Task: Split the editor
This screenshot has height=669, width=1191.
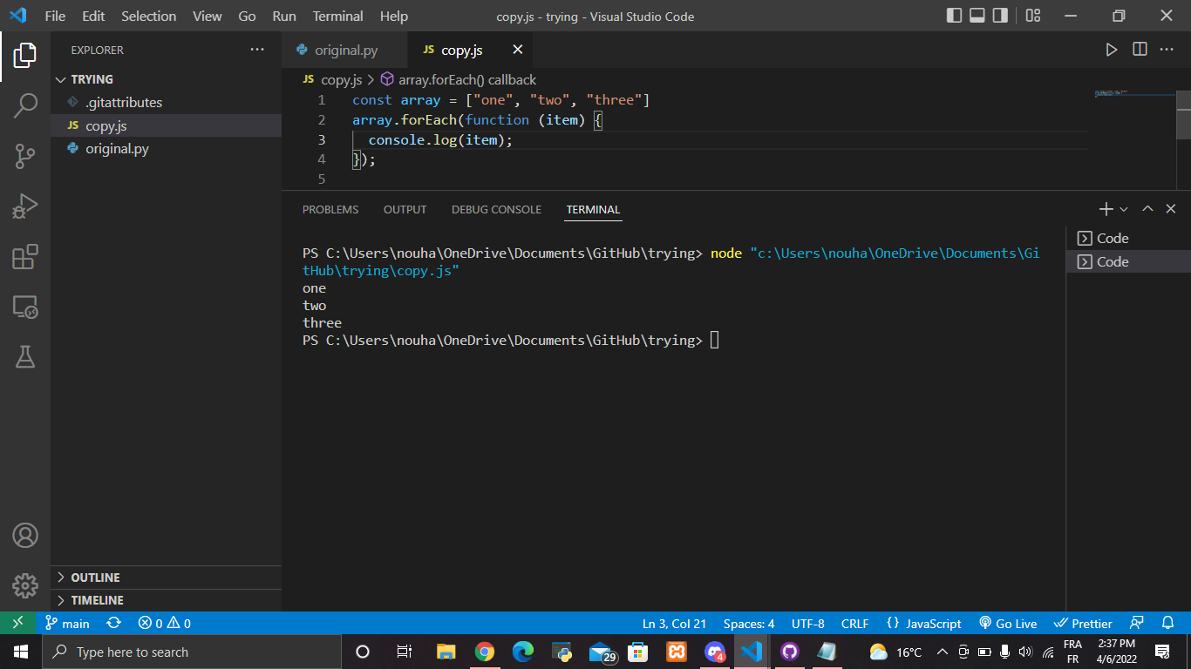Action: point(1140,50)
